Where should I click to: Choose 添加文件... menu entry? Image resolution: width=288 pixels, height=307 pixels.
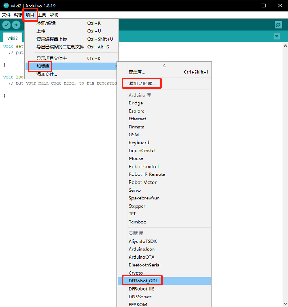pyautogui.click(x=72, y=74)
